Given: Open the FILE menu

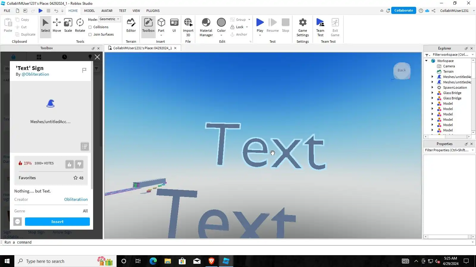Looking at the screenshot, I should pos(7,11).
